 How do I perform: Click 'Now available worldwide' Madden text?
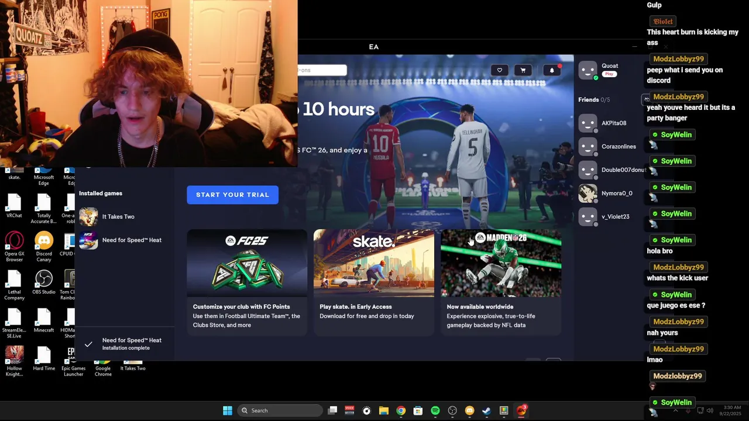click(x=480, y=307)
